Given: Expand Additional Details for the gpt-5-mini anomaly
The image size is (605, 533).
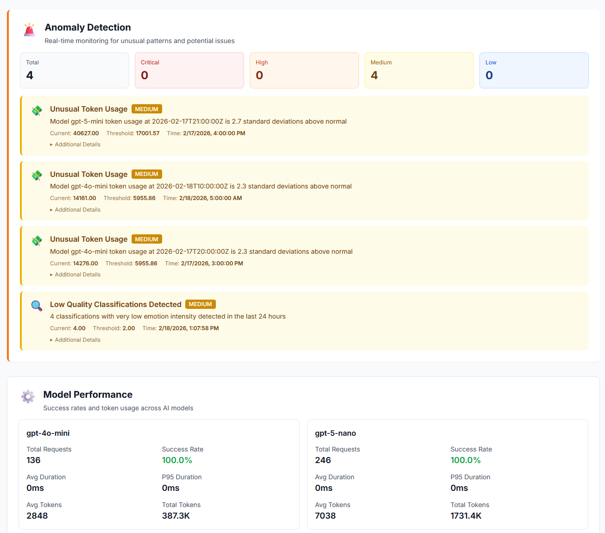Looking at the screenshot, I should pos(75,144).
